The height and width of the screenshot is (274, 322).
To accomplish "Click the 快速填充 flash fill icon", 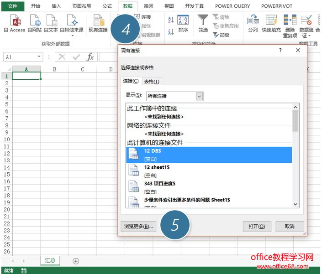I will (272, 21).
